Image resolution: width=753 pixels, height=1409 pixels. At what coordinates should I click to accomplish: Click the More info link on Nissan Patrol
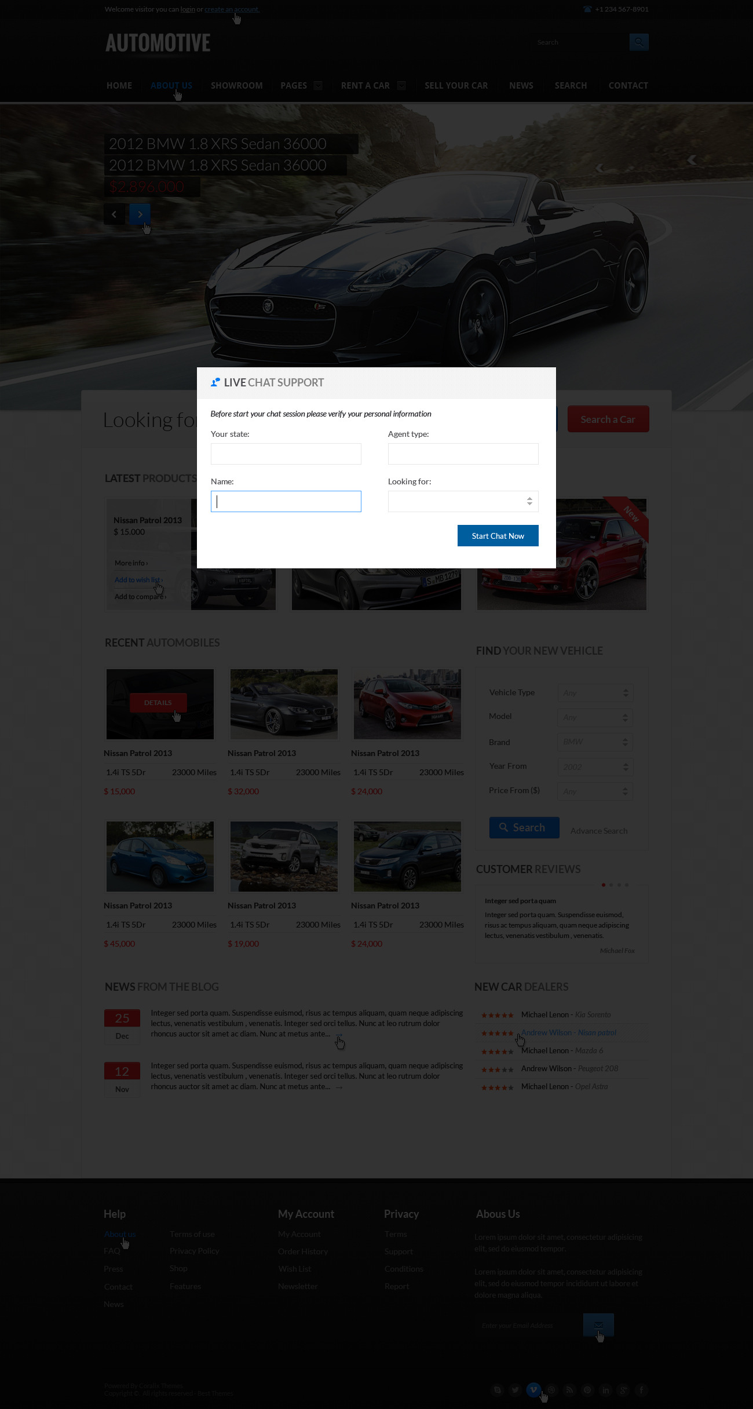pos(131,563)
